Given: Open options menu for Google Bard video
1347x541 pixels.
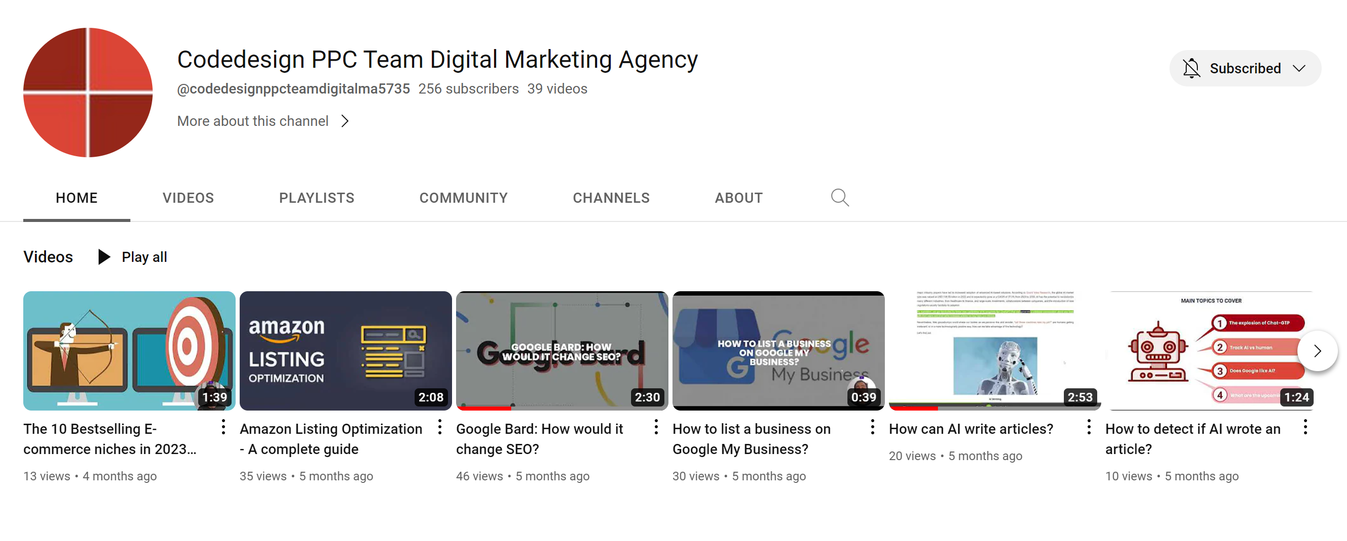Looking at the screenshot, I should coord(656,427).
